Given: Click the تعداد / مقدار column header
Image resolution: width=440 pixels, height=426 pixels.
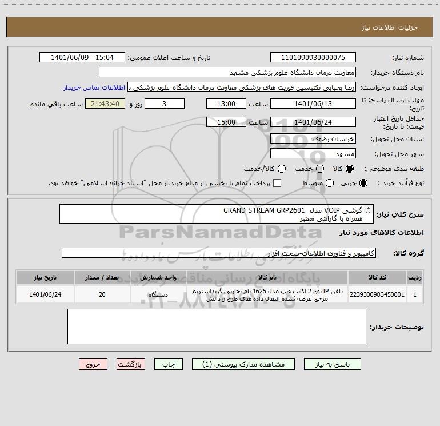Looking at the screenshot, I should pos(102,277).
